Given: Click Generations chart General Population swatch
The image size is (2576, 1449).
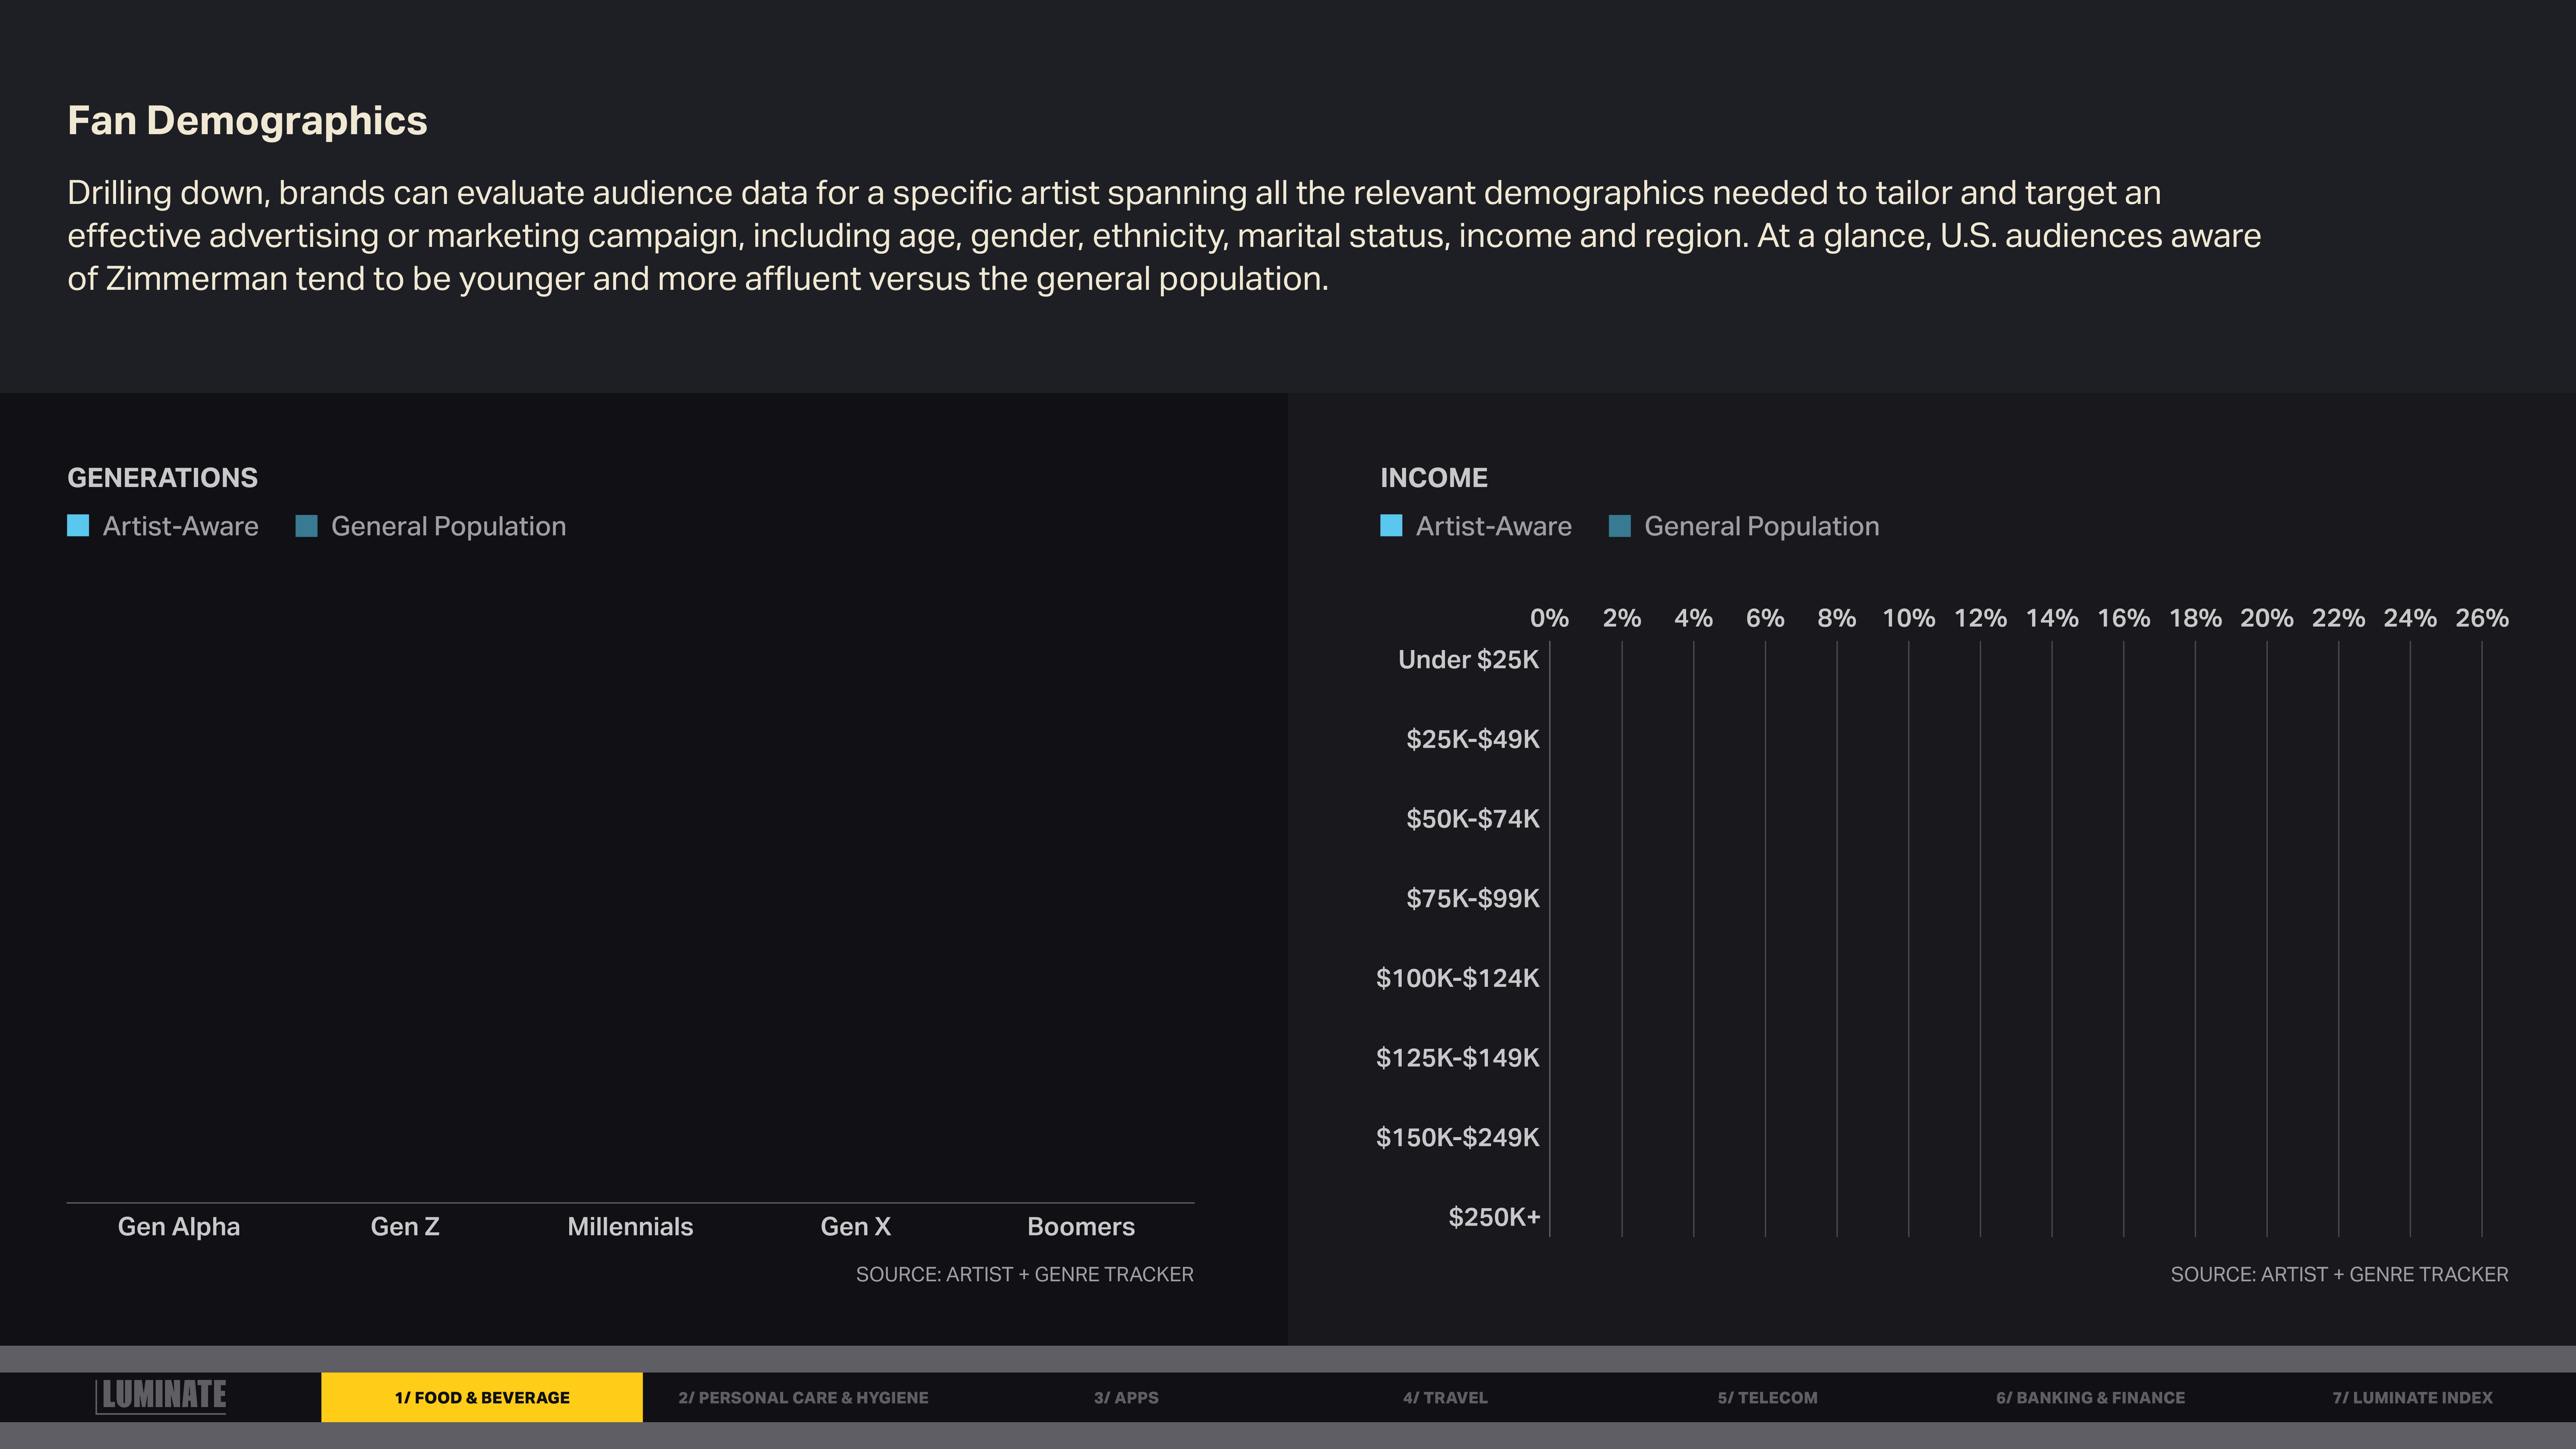Looking at the screenshot, I should tap(307, 526).
